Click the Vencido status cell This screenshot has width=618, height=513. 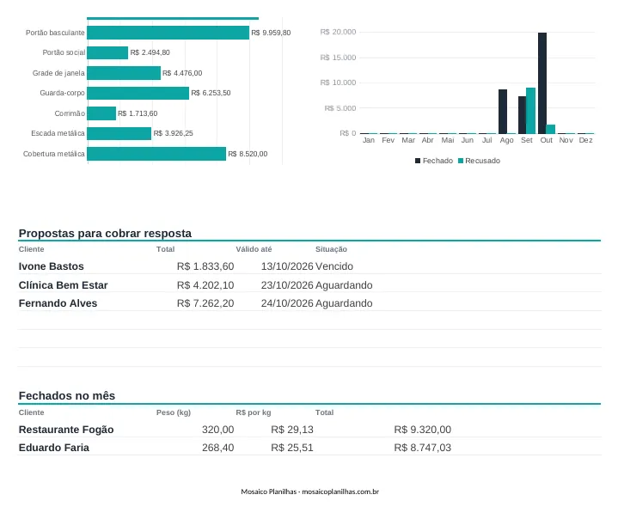pyautogui.click(x=334, y=266)
